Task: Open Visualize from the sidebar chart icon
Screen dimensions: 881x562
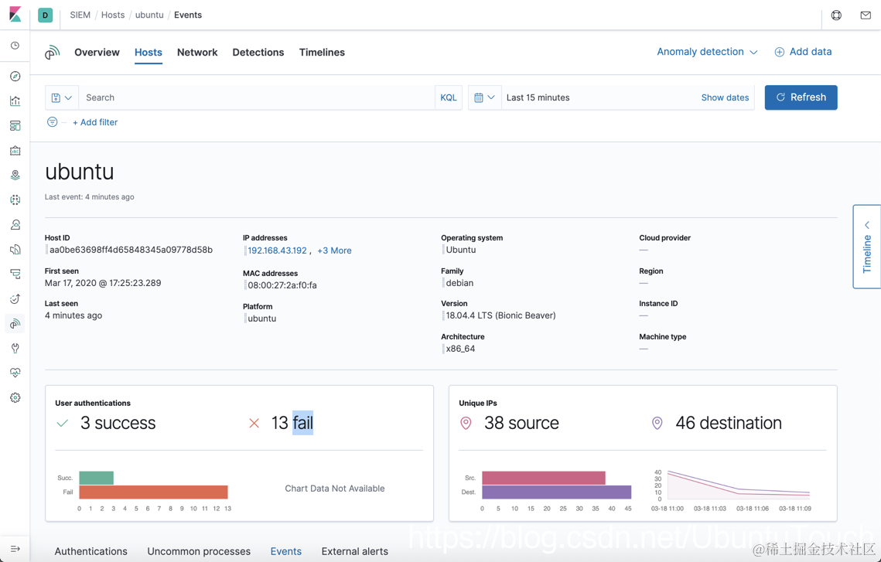Action: (x=15, y=101)
